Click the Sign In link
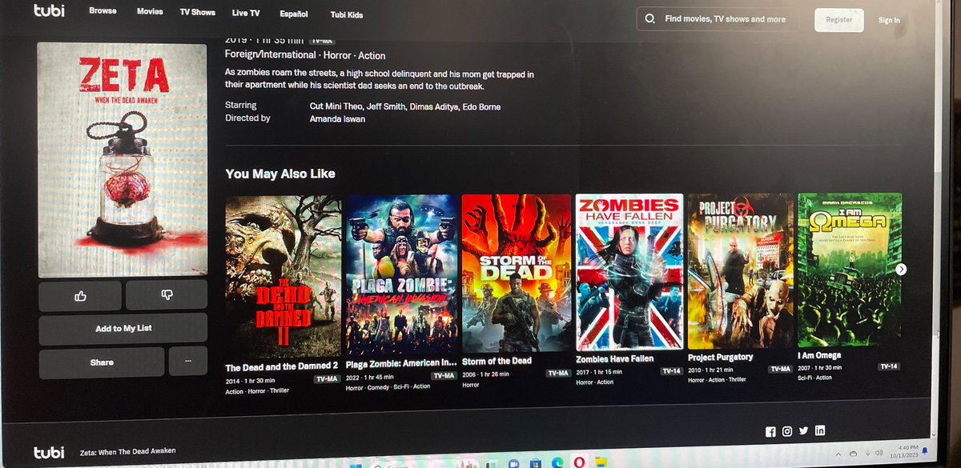Image resolution: width=961 pixels, height=468 pixels. (889, 20)
